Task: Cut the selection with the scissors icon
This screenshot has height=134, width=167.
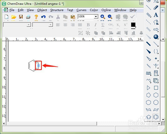Action: [58, 17]
